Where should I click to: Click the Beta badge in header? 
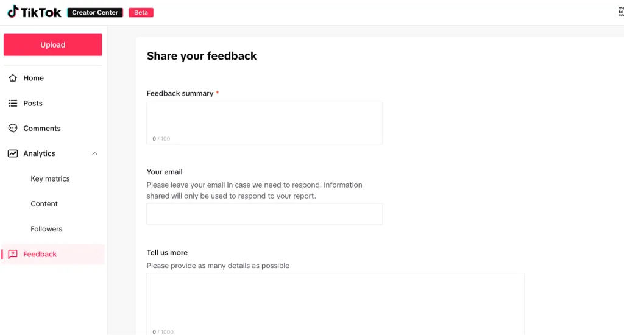(141, 12)
